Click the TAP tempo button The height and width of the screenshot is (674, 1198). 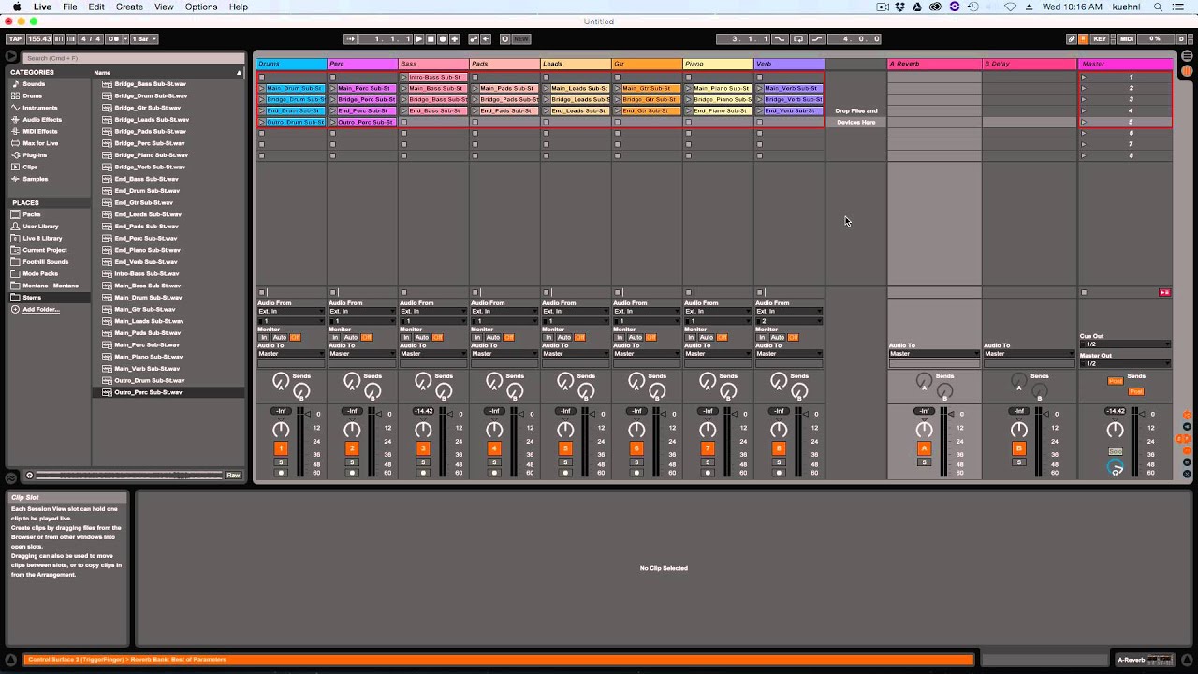tap(14, 39)
